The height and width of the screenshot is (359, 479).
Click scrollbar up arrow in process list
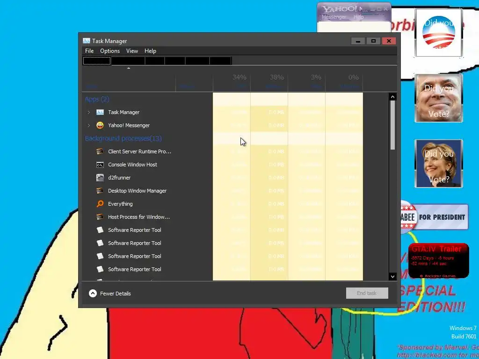(392, 97)
